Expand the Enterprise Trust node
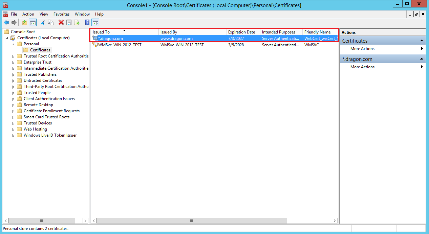Viewport: 429px width, 234px height. (x=13, y=63)
